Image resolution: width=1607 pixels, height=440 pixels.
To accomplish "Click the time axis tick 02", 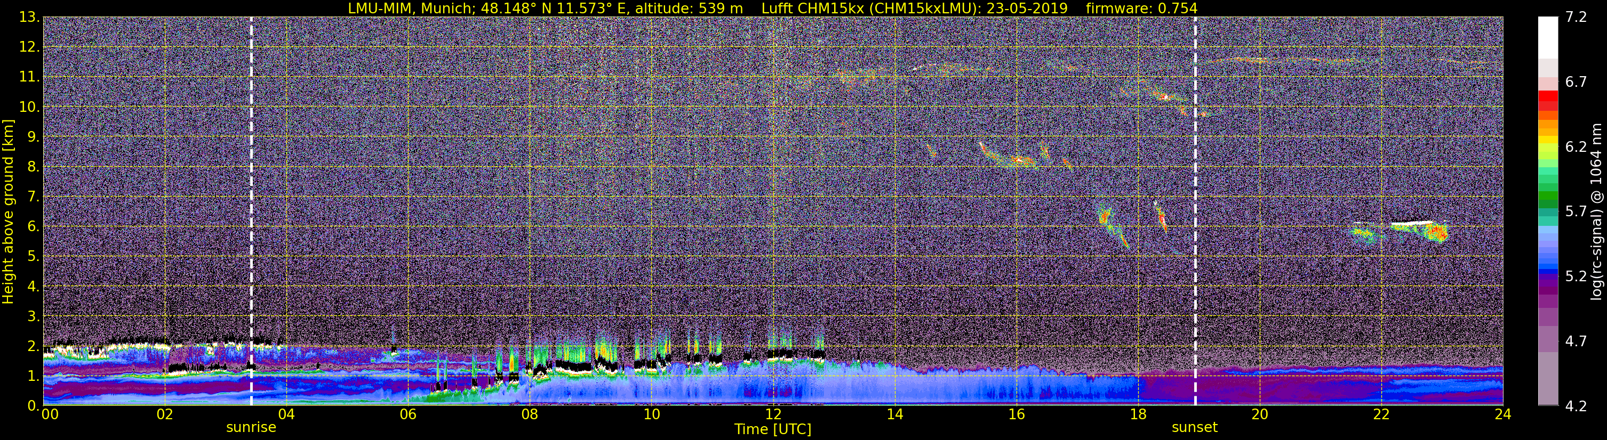I will (x=164, y=414).
